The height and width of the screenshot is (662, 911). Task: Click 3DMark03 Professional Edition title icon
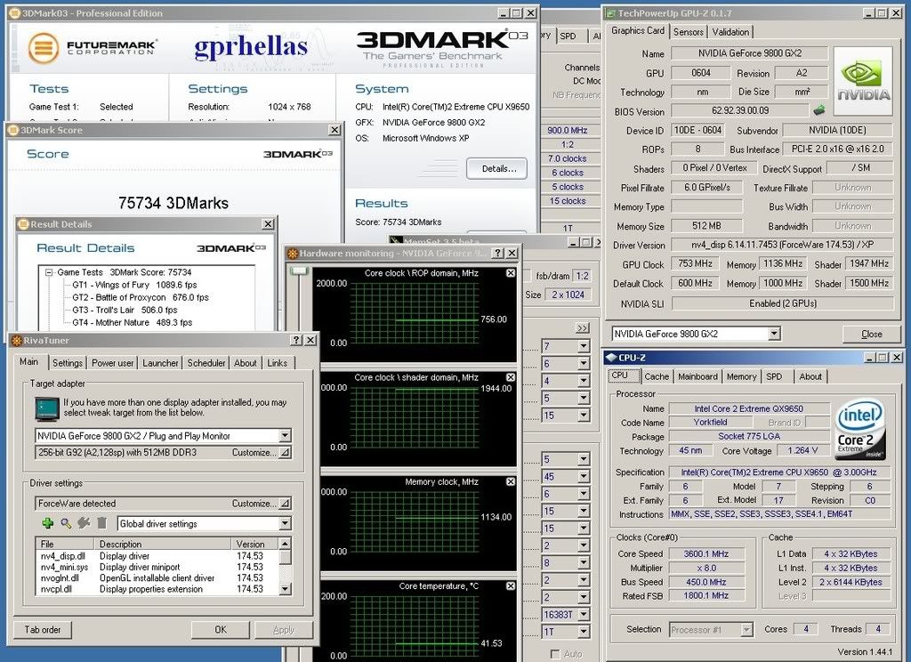click(x=14, y=12)
